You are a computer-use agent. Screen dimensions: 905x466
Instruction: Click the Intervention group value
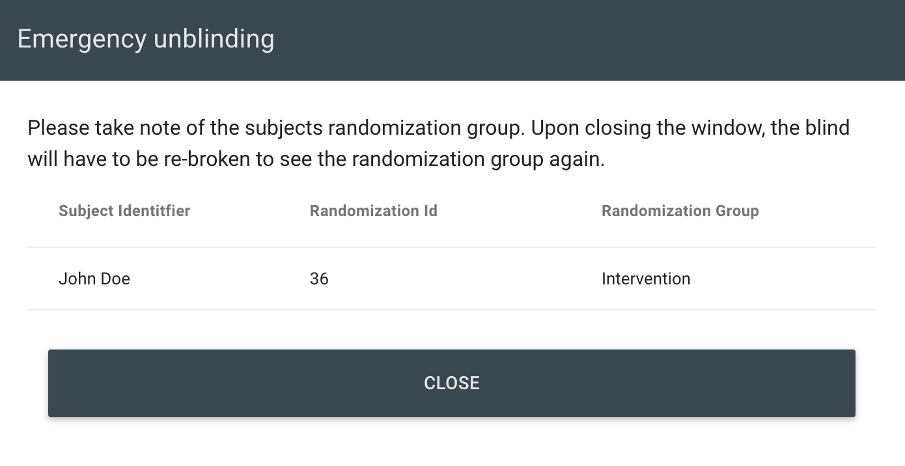click(646, 279)
